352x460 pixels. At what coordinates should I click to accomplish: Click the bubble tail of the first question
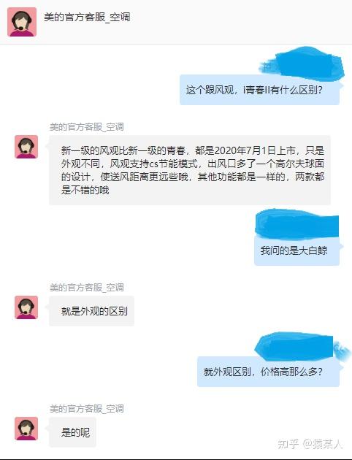342,85
